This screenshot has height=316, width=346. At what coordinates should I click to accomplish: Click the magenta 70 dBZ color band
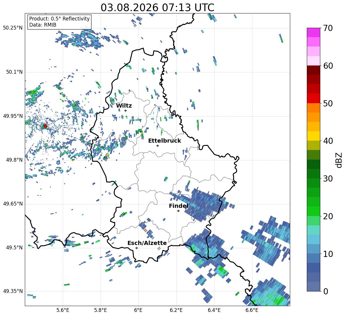pyautogui.click(x=313, y=32)
